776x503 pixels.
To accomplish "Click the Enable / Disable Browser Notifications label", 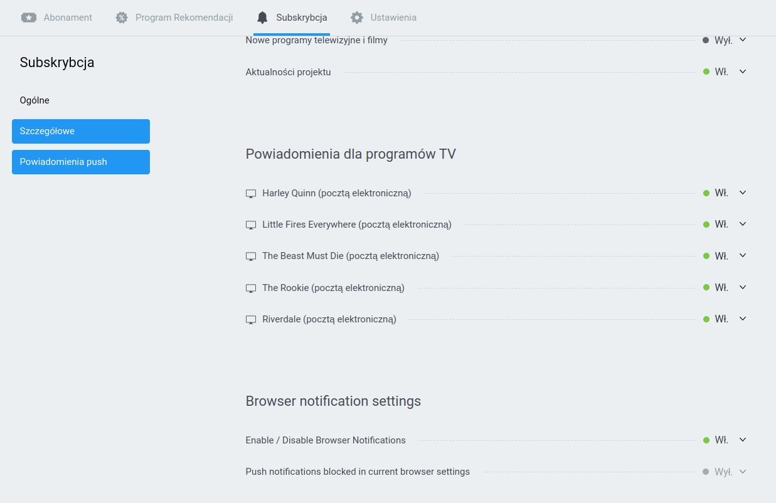I will coord(326,440).
